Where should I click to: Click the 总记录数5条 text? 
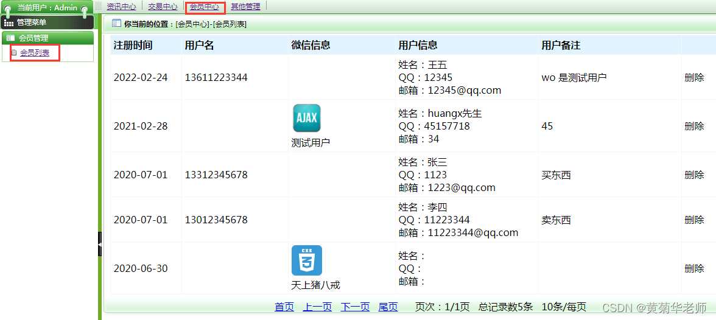point(506,307)
